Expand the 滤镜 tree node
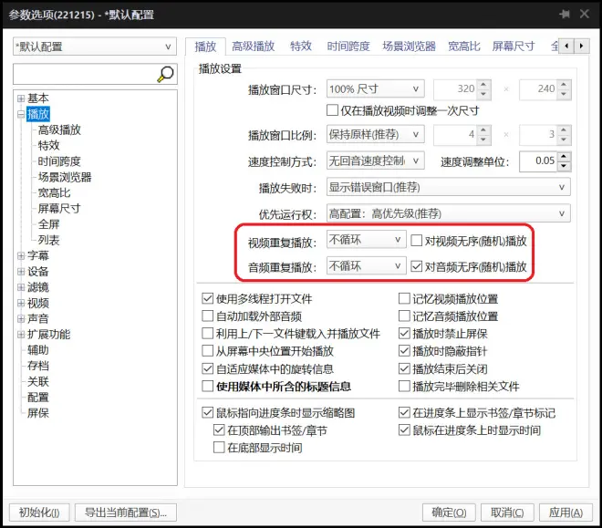602x528 pixels. click(x=21, y=287)
